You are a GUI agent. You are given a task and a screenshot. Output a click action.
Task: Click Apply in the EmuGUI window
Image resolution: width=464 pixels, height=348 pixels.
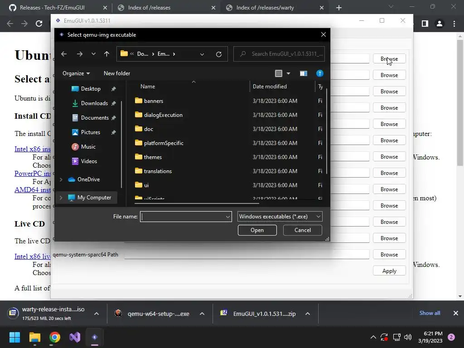pyautogui.click(x=389, y=271)
